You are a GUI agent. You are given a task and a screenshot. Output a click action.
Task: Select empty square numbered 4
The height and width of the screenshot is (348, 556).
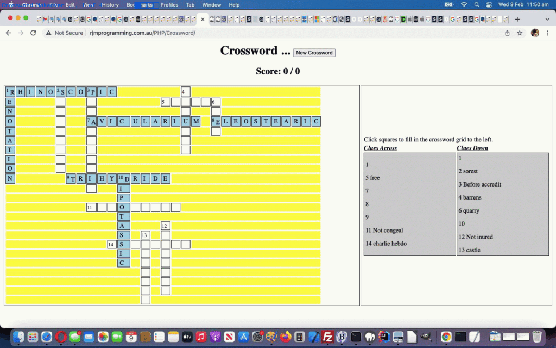[186, 92]
